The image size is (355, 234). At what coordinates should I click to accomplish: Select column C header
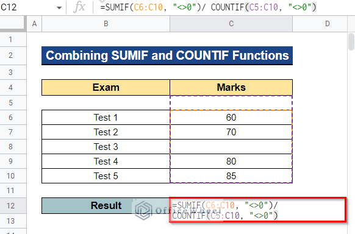click(231, 24)
